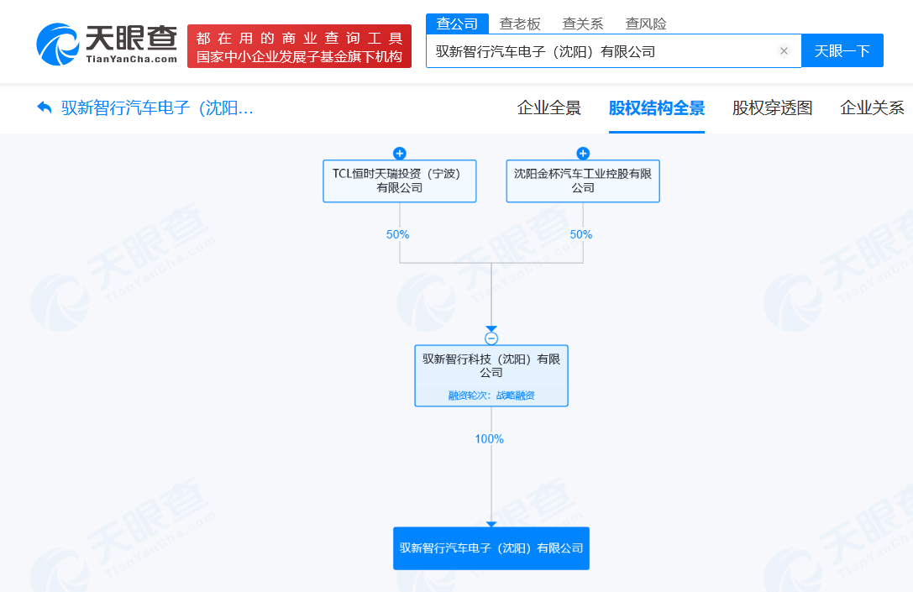The height and width of the screenshot is (592, 913).
Task: Click the TCL恒时天瑞投资（宁波）company box
Action: (x=399, y=181)
